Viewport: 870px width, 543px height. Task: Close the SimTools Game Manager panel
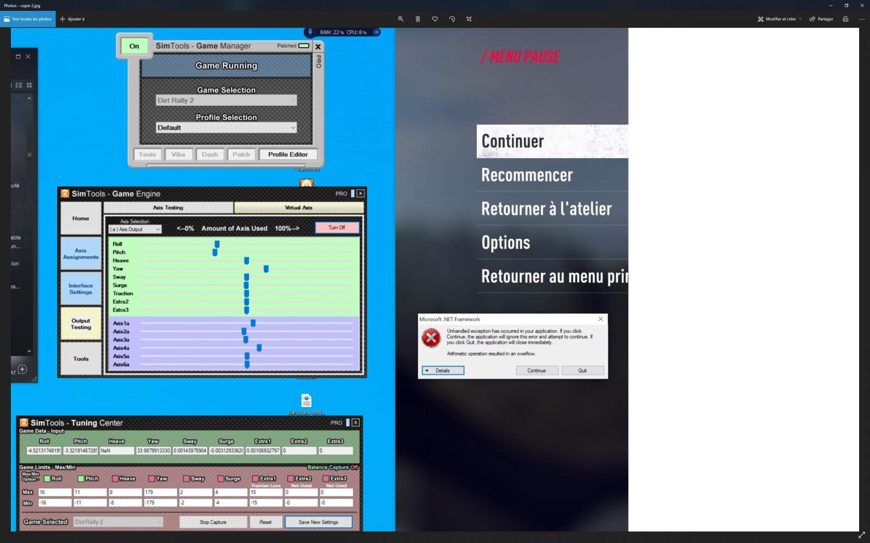pyautogui.click(x=318, y=47)
